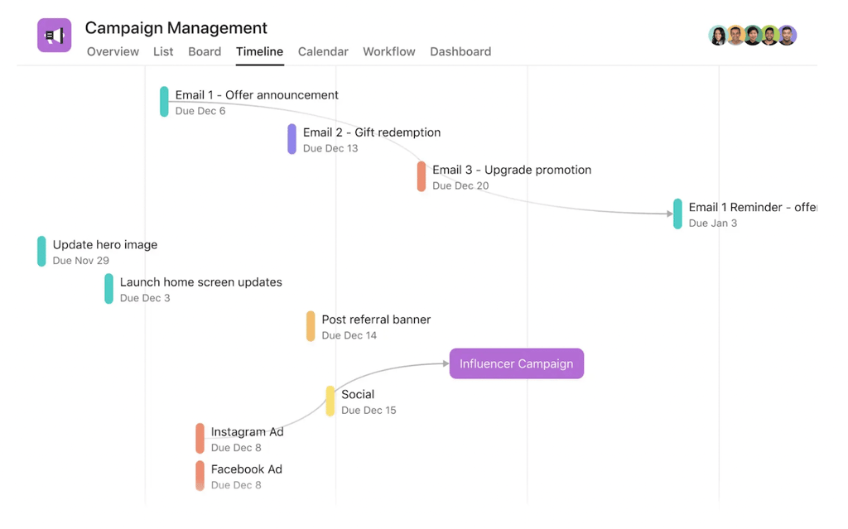Click the fourth team member avatar
Viewport: 848px width, 529px height.
coord(769,35)
